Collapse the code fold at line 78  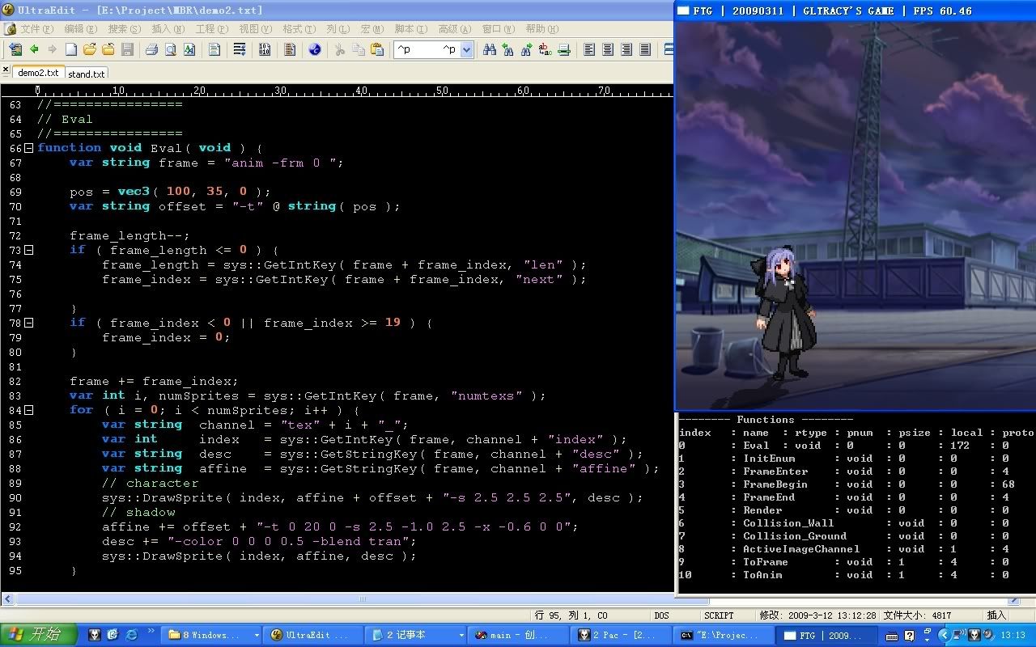(x=29, y=323)
